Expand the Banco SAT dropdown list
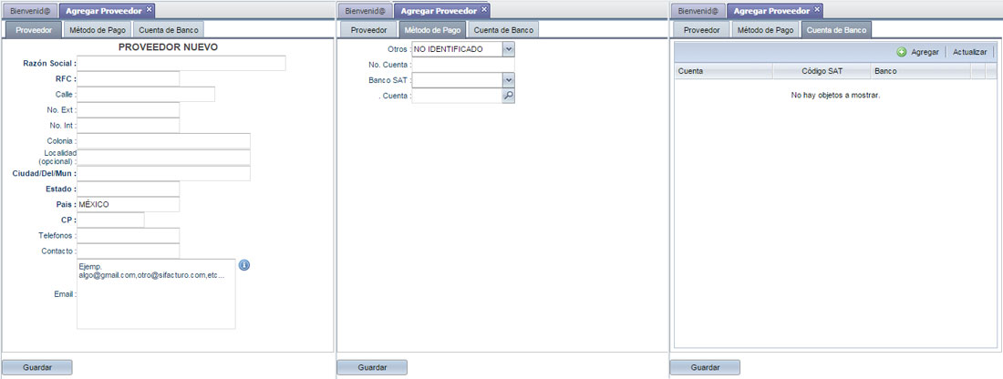The image size is (1003, 379). pyautogui.click(x=509, y=80)
